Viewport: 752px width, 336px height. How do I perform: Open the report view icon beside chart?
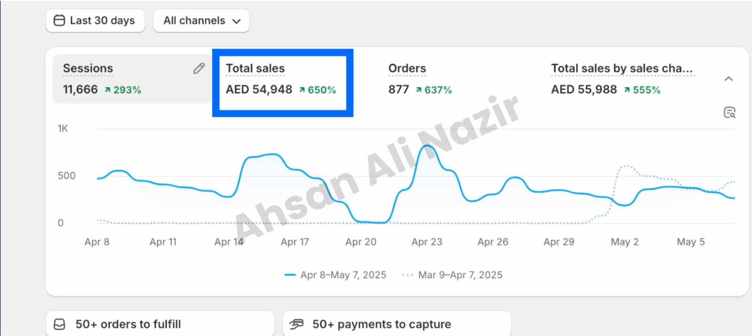point(729,112)
